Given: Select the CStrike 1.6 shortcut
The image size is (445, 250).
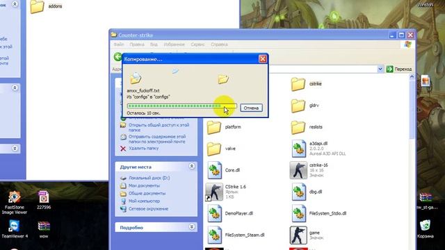Looking at the screenshot, I should pyautogui.click(x=214, y=192).
